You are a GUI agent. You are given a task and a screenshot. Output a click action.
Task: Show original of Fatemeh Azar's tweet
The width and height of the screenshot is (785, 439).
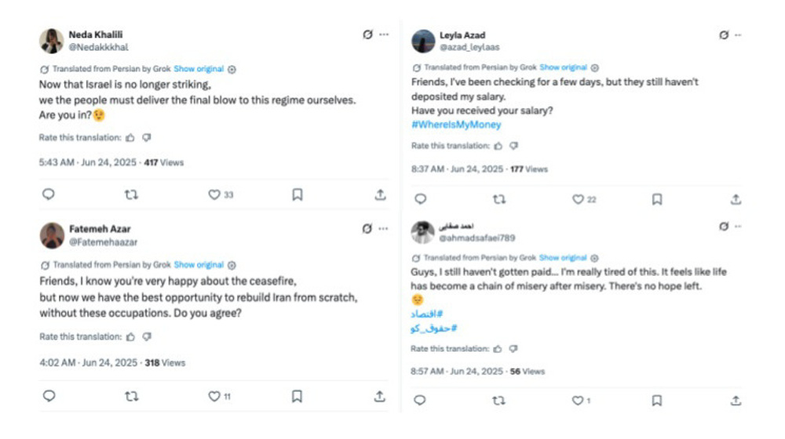pos(199,265)
